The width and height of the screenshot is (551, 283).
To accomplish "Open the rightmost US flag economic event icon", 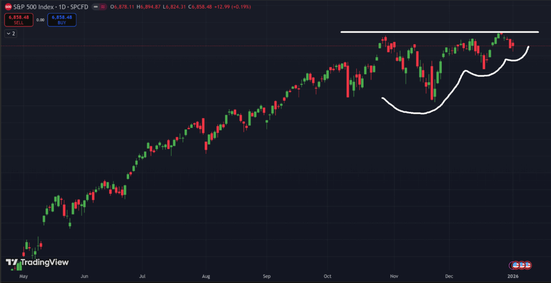I will pos(528,265).
